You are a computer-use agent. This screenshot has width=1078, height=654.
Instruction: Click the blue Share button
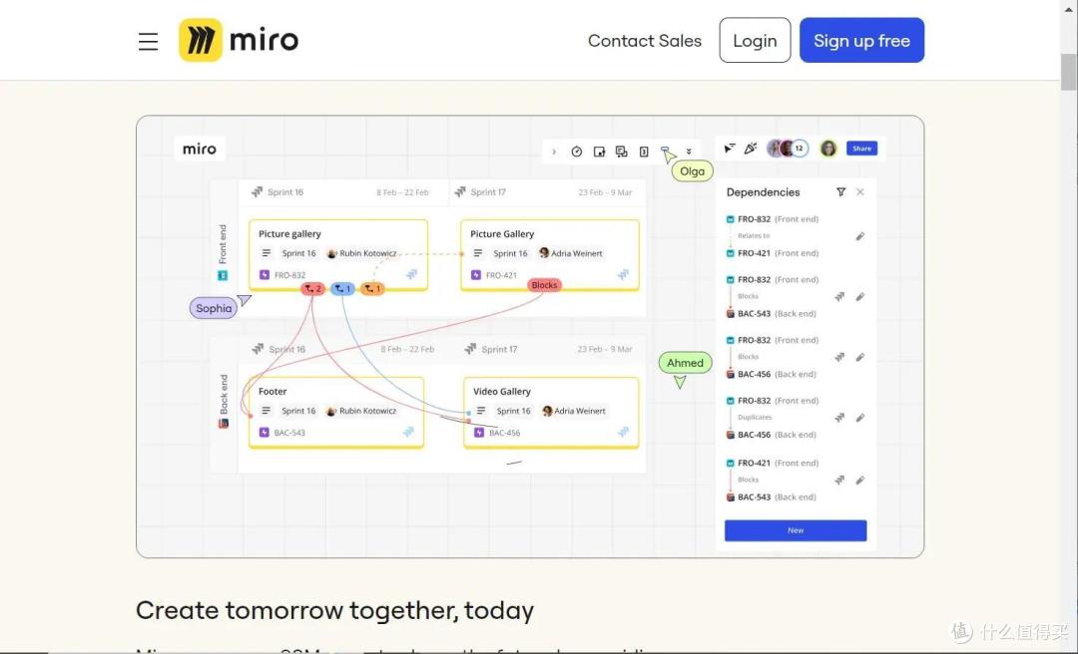coord(861,149)
